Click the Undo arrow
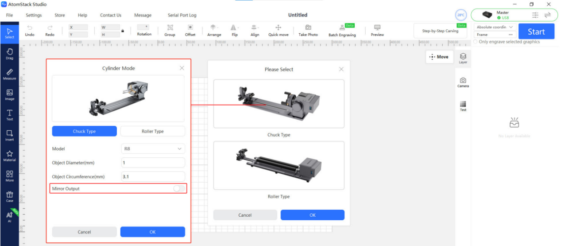Image resolution: width=561 pixels, height=246 pixels. (x=30, y=31)
